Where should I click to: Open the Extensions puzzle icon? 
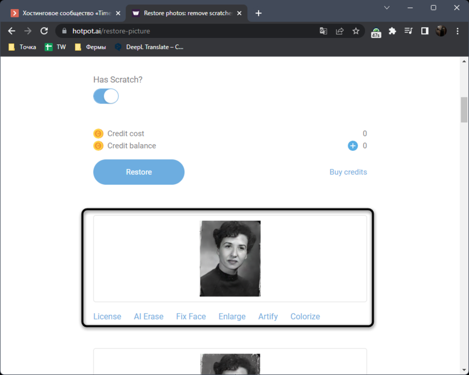(392, 31)
